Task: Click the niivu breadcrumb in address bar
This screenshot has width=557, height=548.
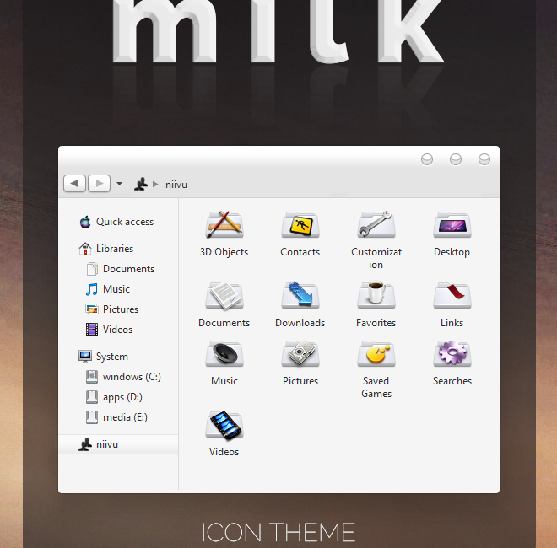Action: [x=176, y=185]
